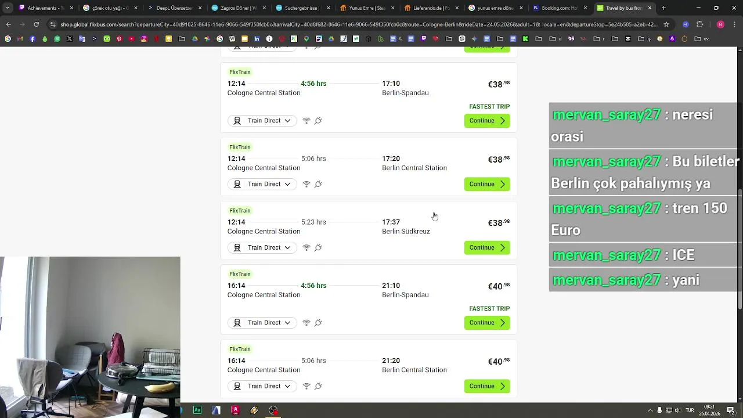Expand Train Direct details for 17:20 arrival
The height and width of the screenshot is (418, 743).
tap(262, 184)
